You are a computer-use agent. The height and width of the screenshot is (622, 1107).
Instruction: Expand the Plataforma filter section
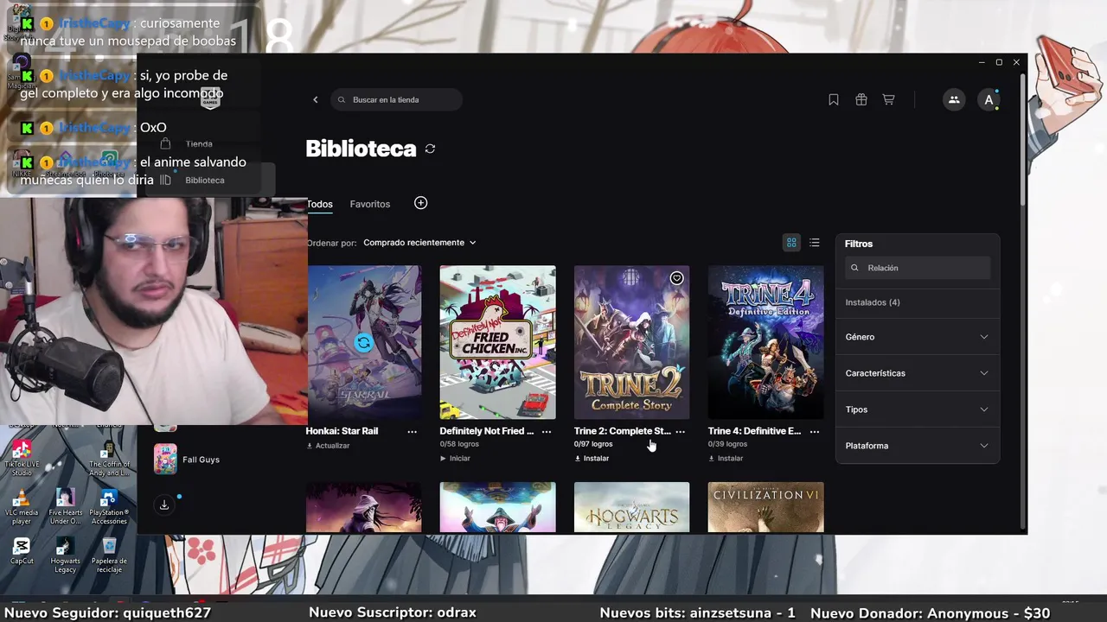[917, 446]
